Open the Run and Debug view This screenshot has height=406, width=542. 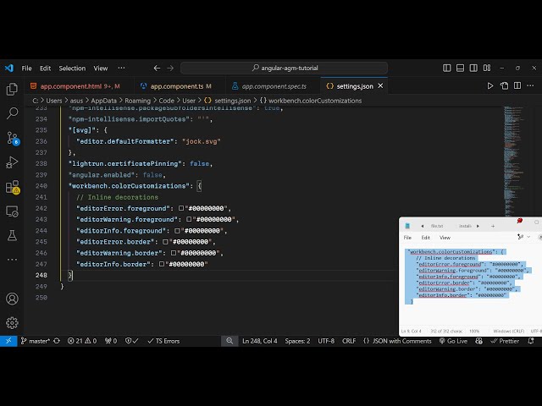tap(12, 162)
